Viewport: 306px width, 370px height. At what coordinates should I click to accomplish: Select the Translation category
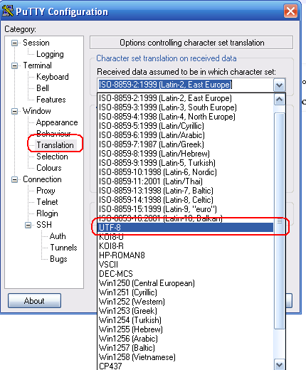(55, 145)
